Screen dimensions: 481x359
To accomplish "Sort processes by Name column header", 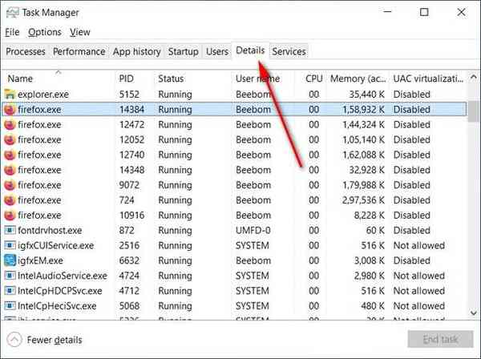I will pyautogui.click(x=21, y=79).
